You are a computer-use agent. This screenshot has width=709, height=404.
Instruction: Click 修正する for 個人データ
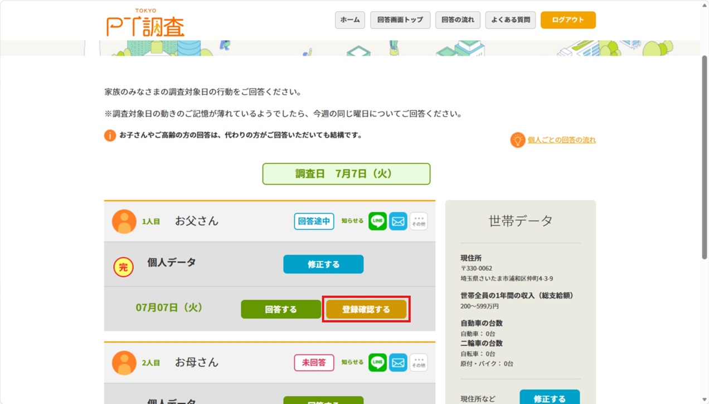pyautogui.click(x=323, y=264)
